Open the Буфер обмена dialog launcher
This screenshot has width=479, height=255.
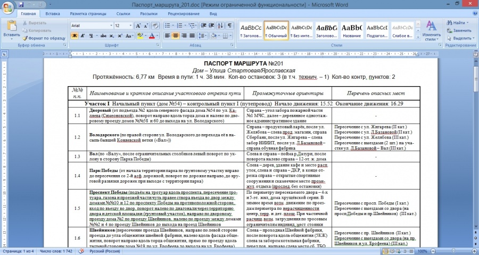(65, 45)
